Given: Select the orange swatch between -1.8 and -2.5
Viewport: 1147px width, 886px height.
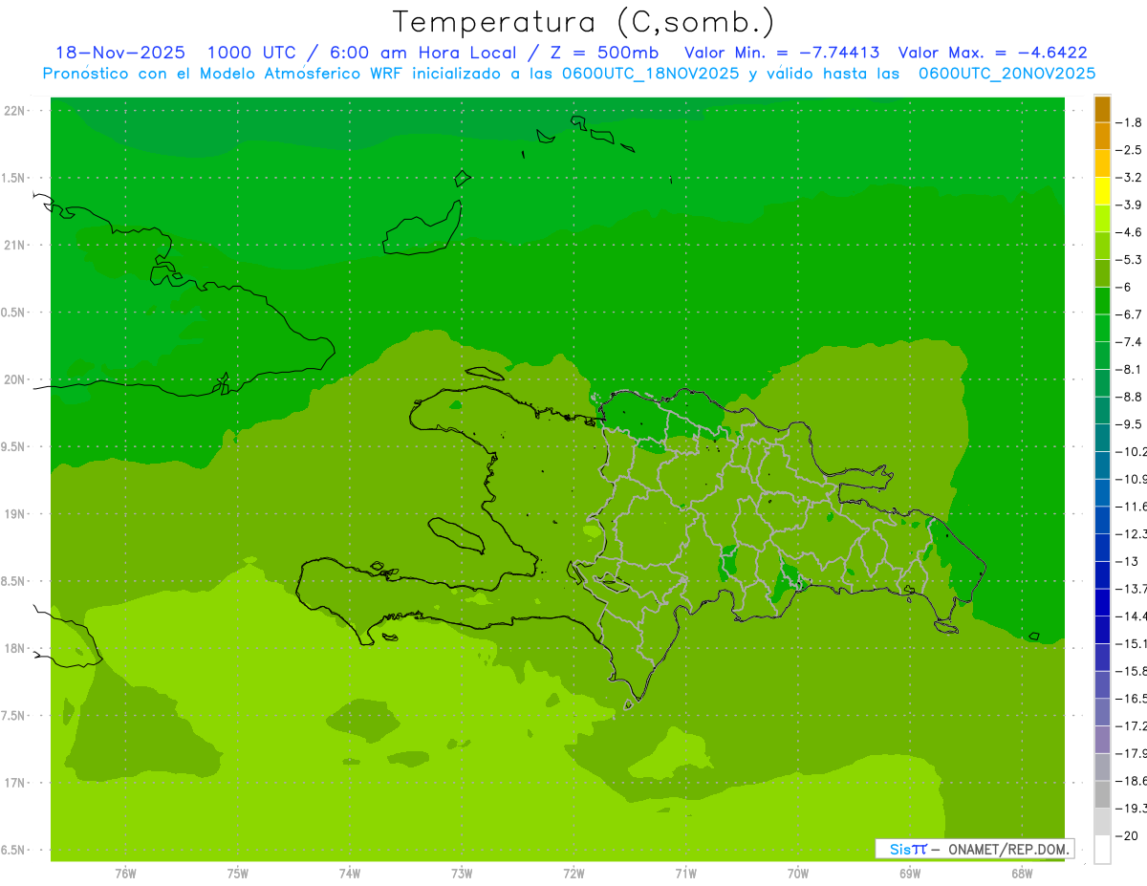Looking at the screenshot, I should pos(1103,137).
